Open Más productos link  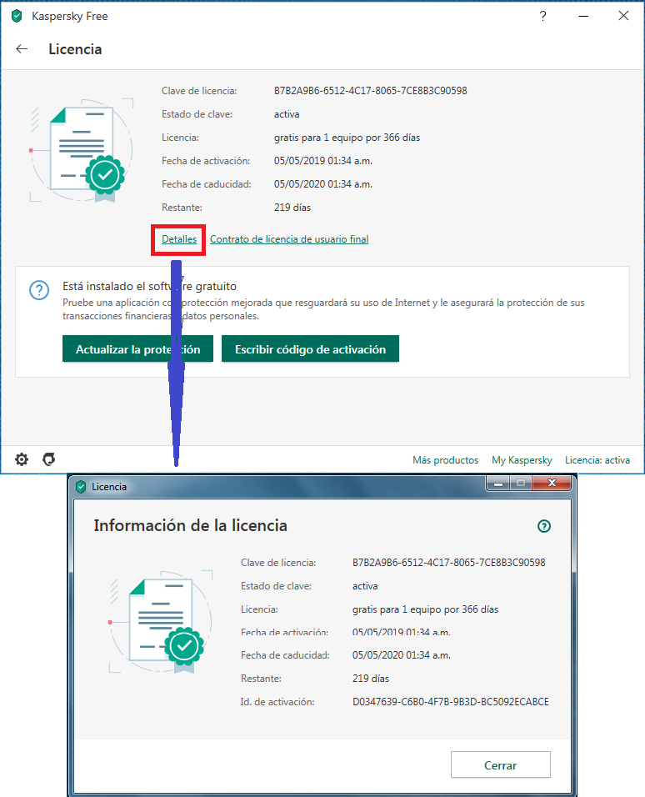(x=445, y=460)
